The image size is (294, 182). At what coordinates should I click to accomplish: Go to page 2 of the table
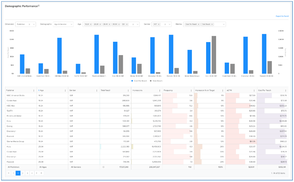coord(23,173)
